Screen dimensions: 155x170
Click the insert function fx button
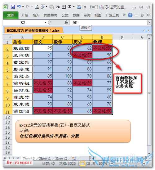point(66,22)
